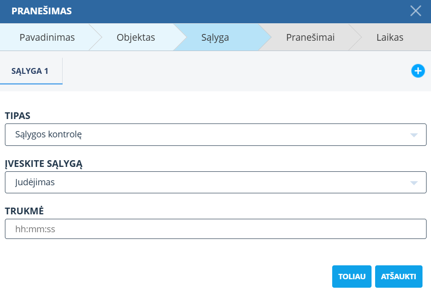Focus the Trukmė hh:mm:ss input field
This screenshot has height=298, width=431.
(215, 229)
